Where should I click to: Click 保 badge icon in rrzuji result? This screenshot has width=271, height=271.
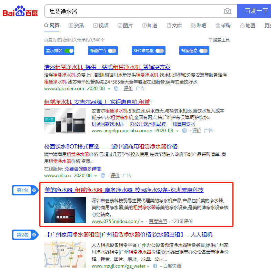tap(155, 266)
